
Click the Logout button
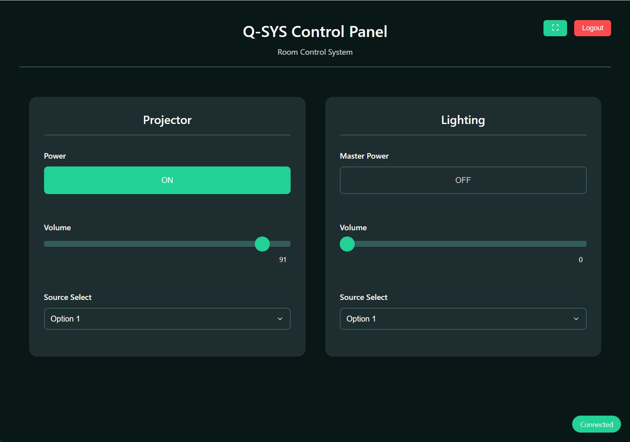pos(592,28)
